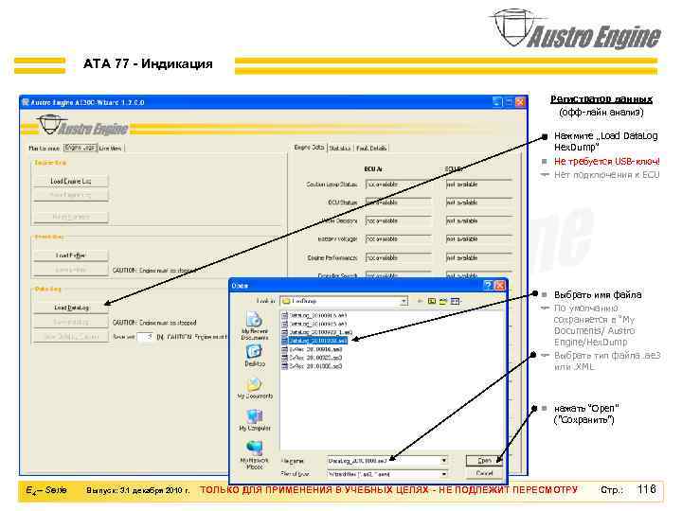This screenshot has height=511, width=682.
Task: Open My Network Places in Open dialog
Action: tap(255, 455)
